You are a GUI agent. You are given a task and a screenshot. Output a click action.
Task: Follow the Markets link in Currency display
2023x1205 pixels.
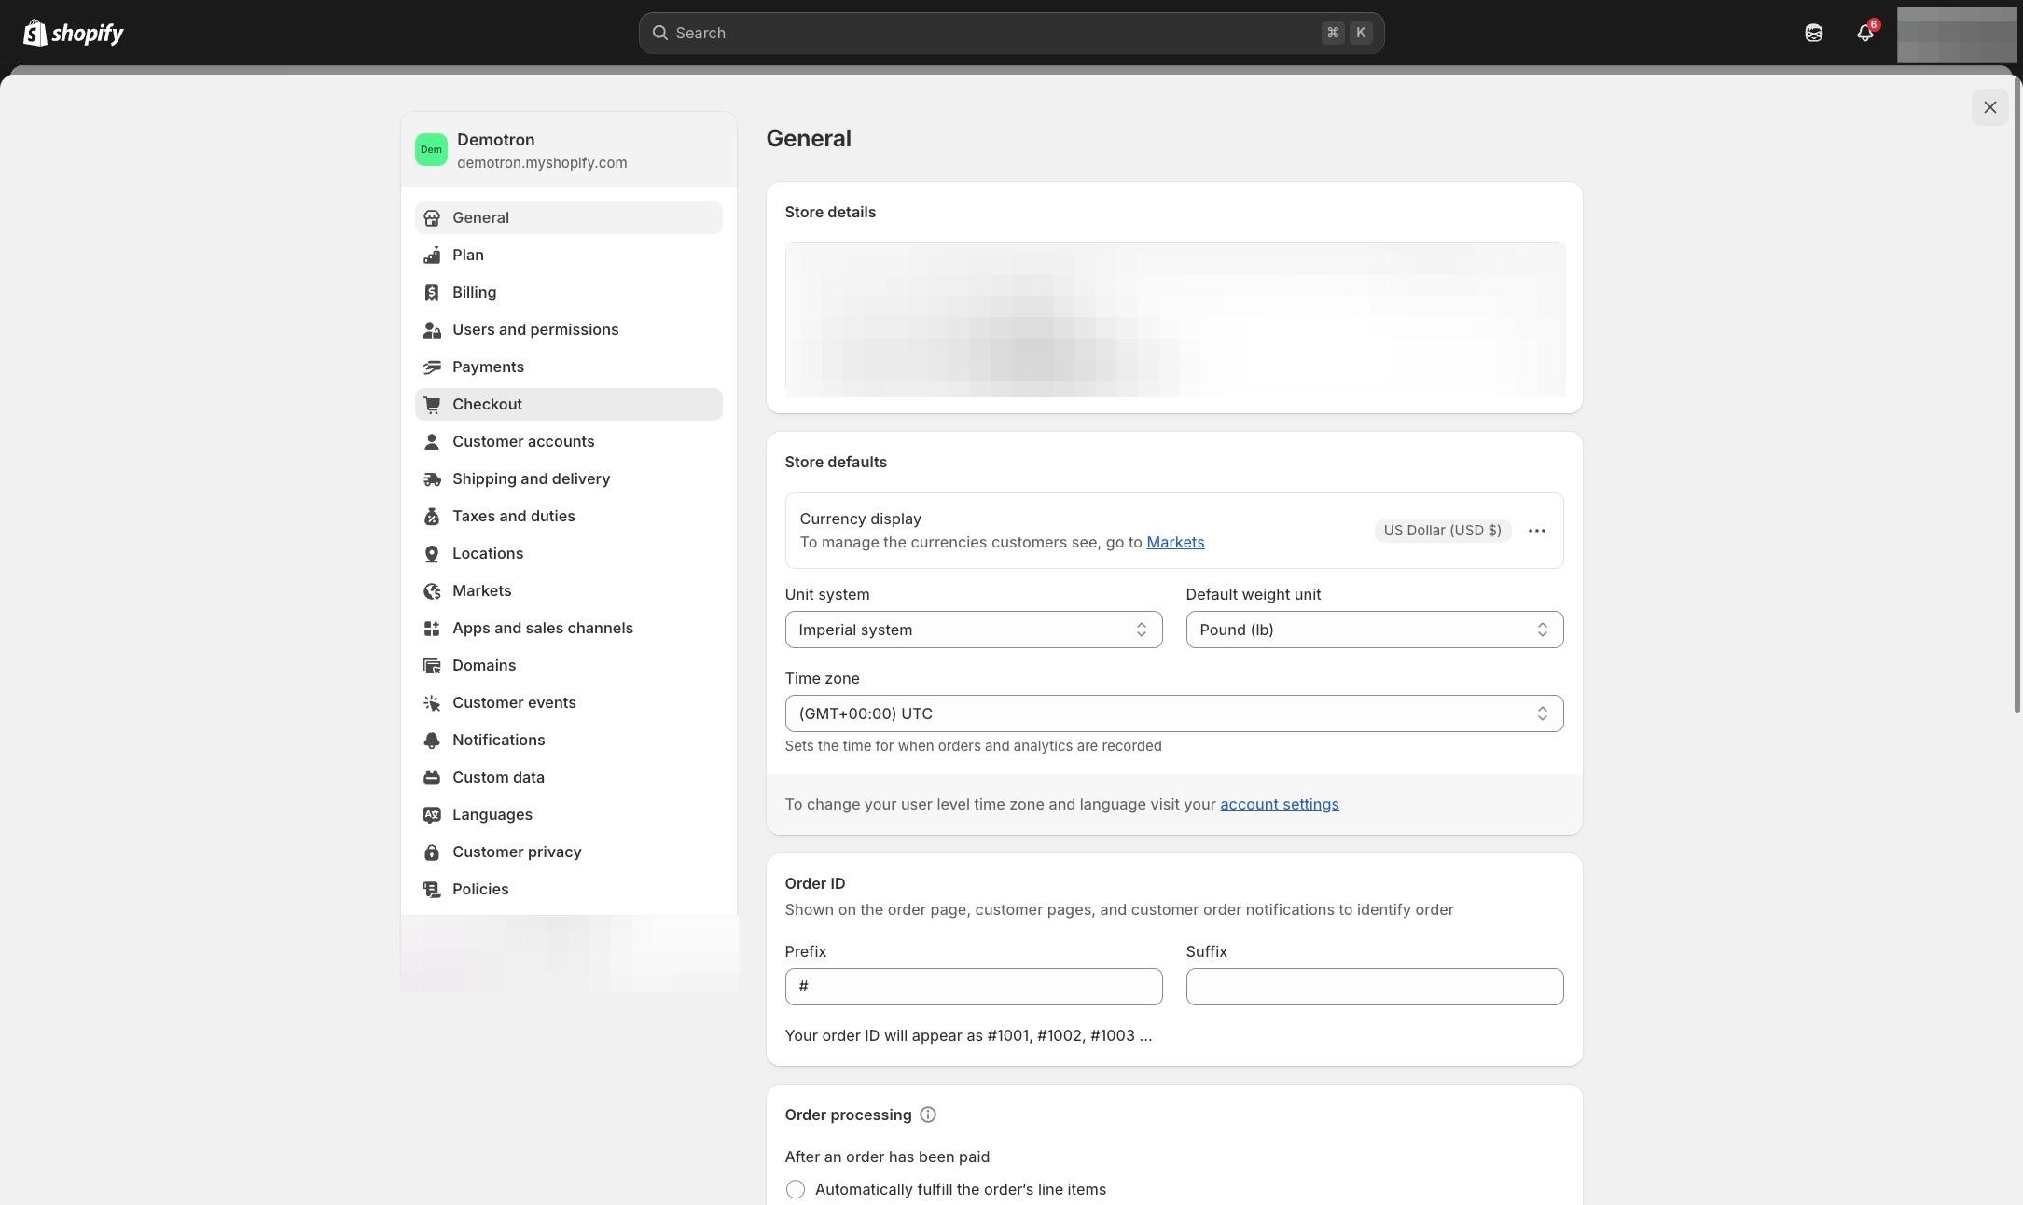(1174, 542)
